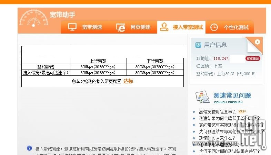The width and height of the screenshot is (271, 155).
Task: Click the 用户信息 panel icon
Action: point(198,45)
